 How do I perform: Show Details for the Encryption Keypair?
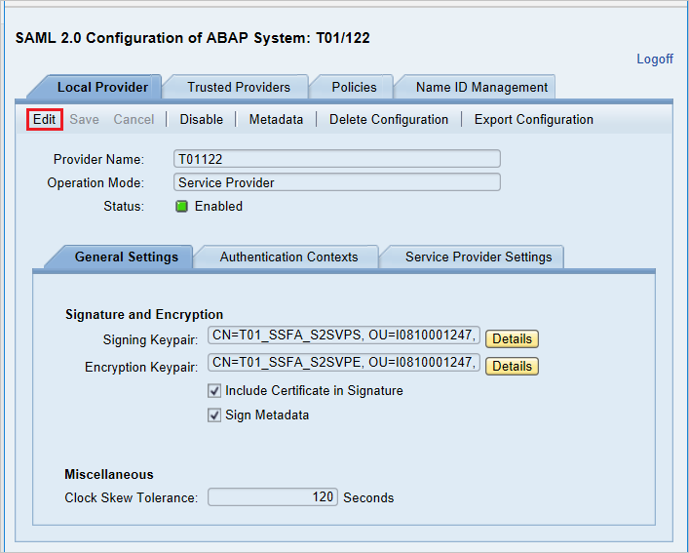(512, 367)
